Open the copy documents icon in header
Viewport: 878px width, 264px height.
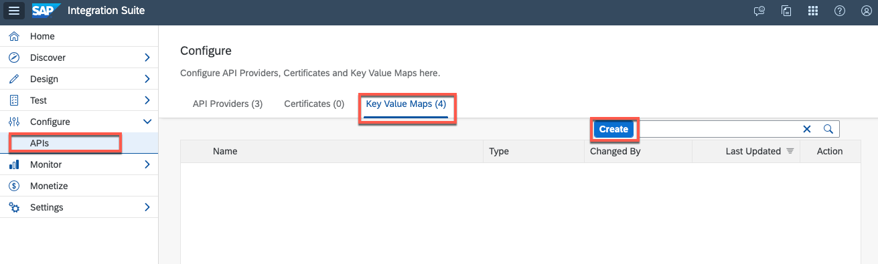[786, 11]
